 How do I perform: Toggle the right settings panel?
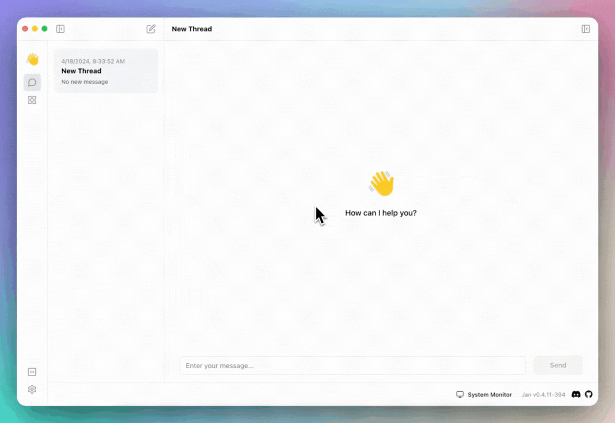(586, 29)
